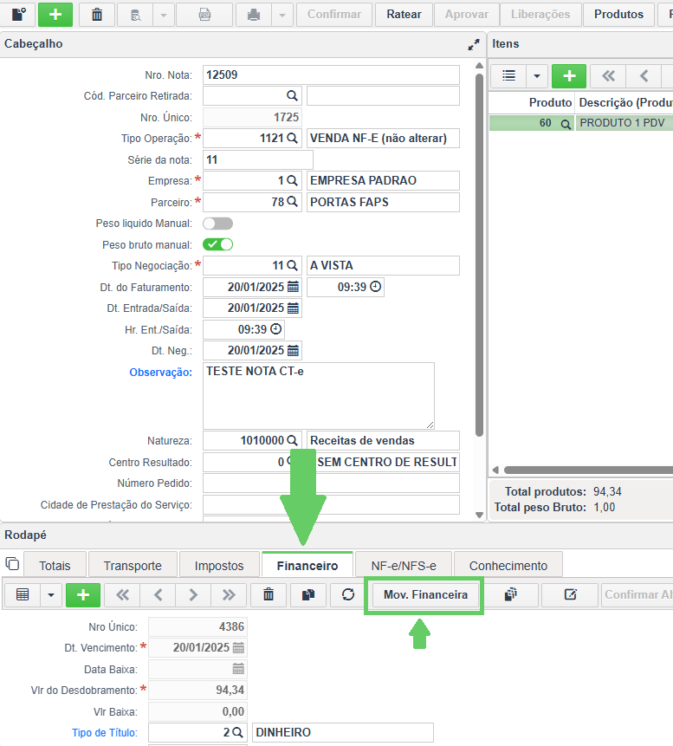This screenshot has width=673, height=746.
Task: Click the Nro. Nota input field
Action: [x=331, y=75]
